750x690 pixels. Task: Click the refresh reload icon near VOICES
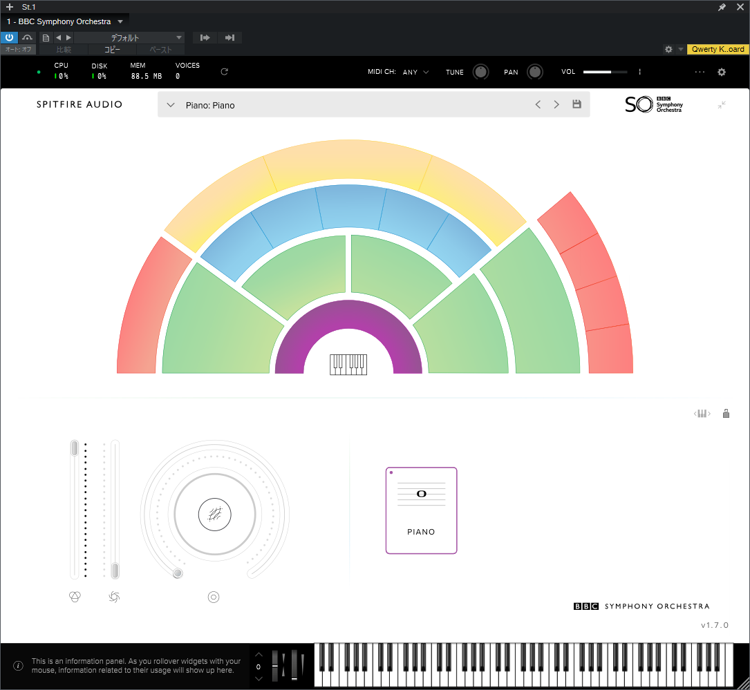tap(225, 72)
